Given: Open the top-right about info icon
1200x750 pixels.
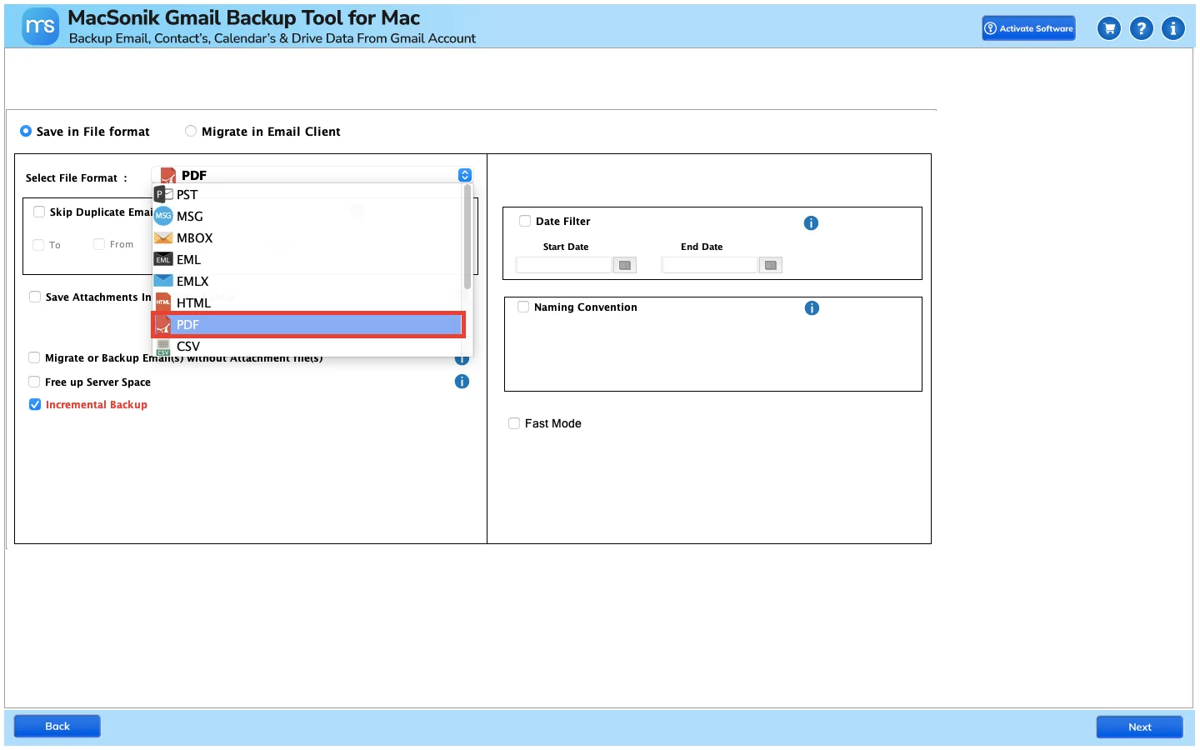Looking at the screenshot, I should point(1173,28).
